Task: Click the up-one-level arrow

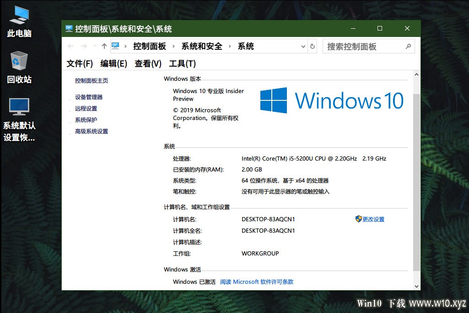Action: click(104, 46)
